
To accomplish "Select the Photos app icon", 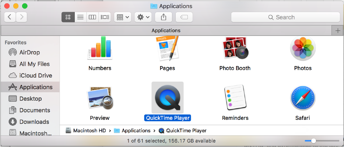I will (x=303, y=49).
